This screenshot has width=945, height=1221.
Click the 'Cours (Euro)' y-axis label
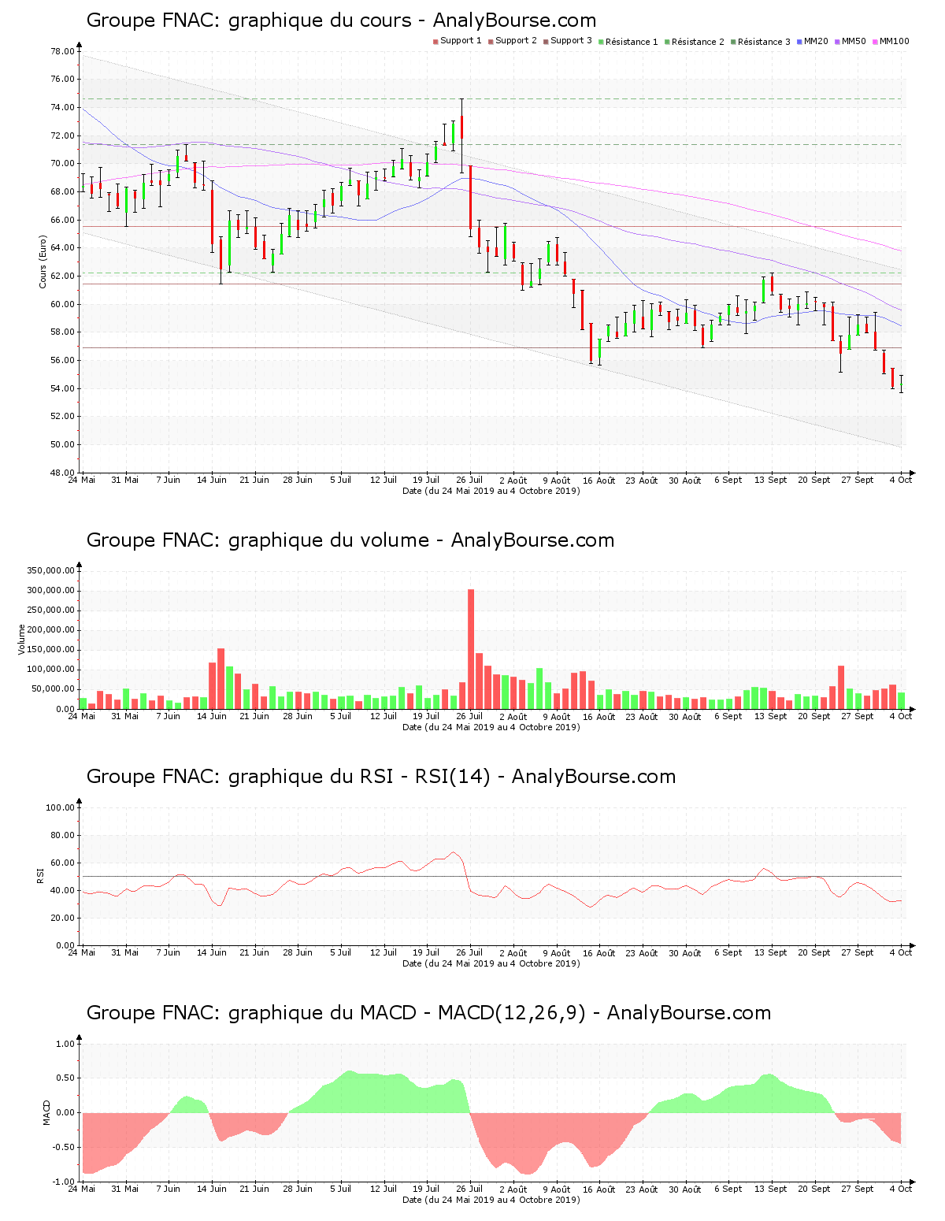[x=43, y=262]
